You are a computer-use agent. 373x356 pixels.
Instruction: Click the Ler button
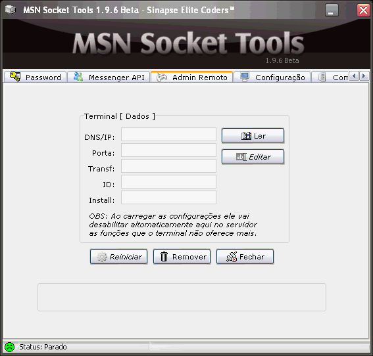click(253, 136)
